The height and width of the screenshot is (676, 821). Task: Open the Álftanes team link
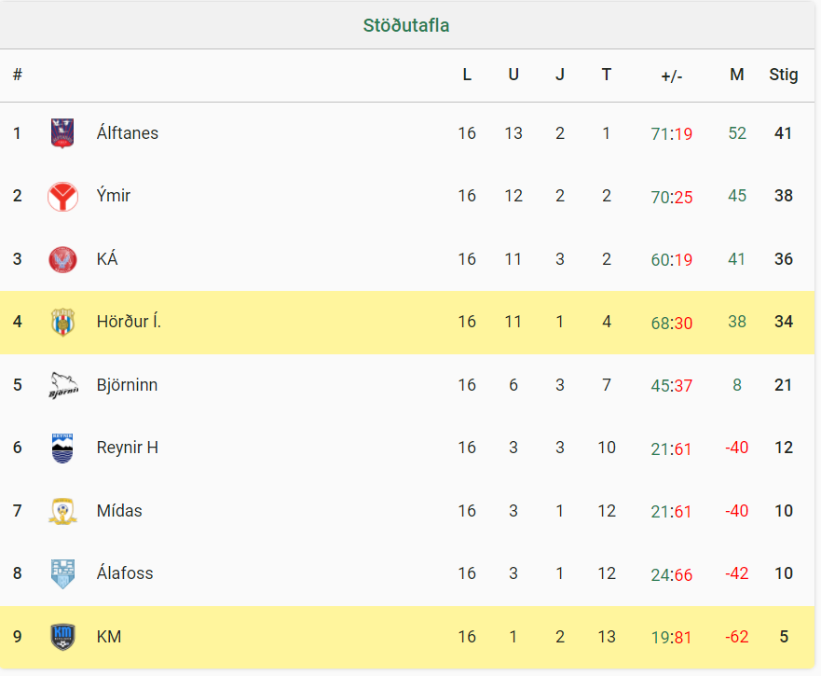pyautogui.click(x=128, y=133)
